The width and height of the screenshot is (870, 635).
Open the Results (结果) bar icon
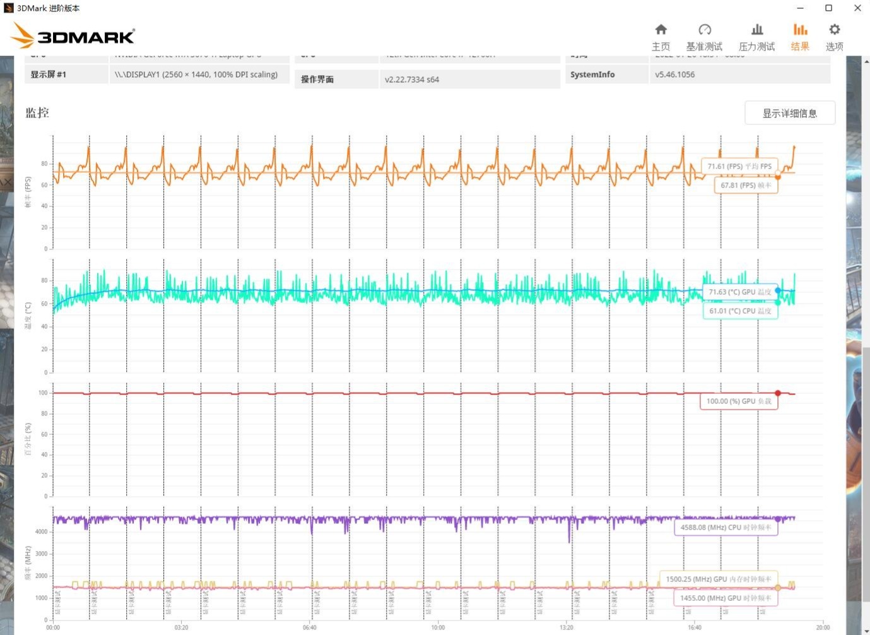click(800, 30)
